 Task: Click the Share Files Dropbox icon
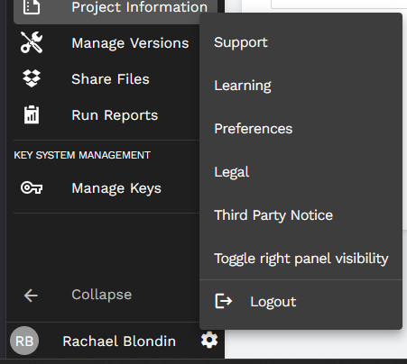click(32, 78)
